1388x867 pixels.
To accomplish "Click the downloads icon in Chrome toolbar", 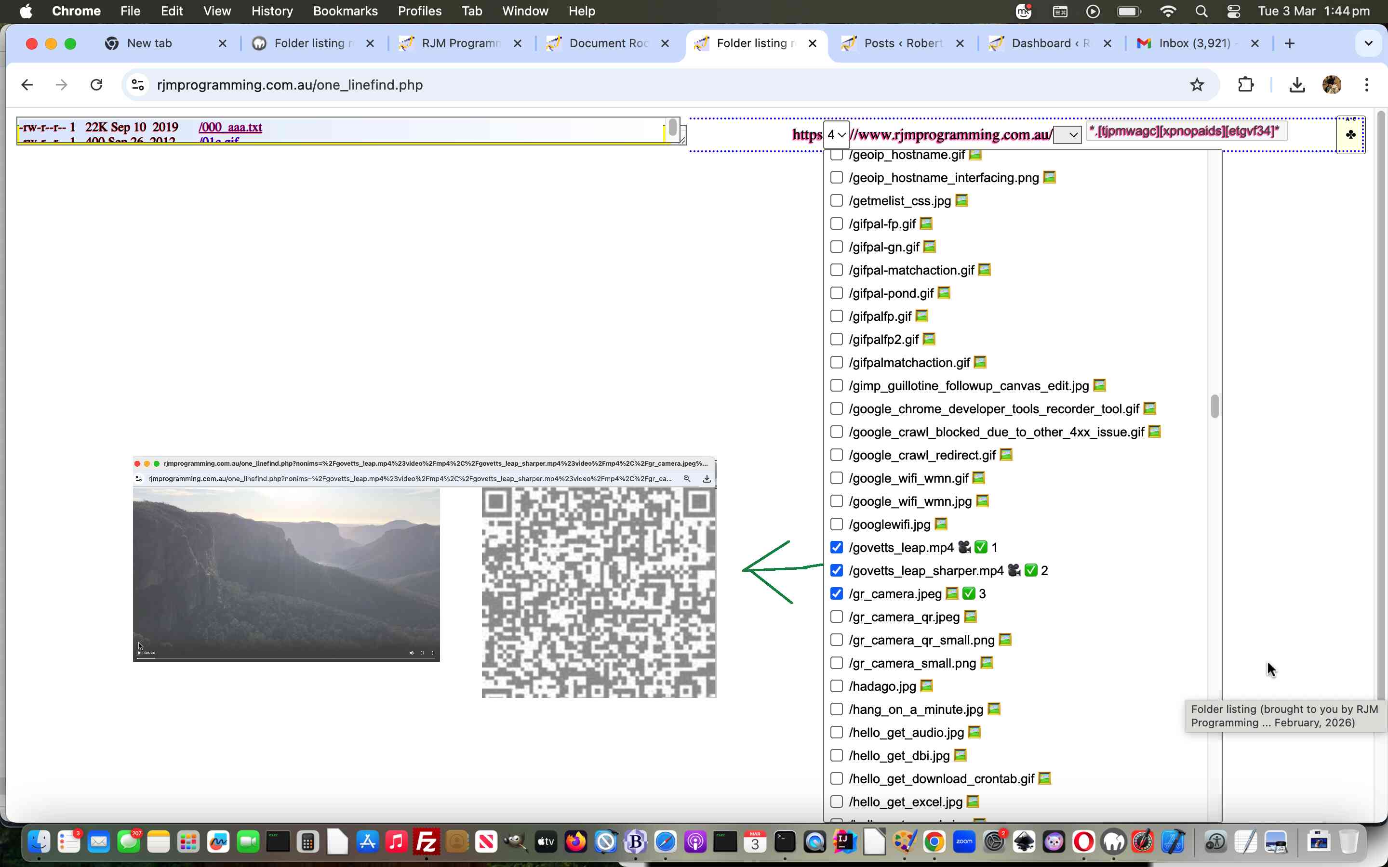I will tap(1297, 84).
